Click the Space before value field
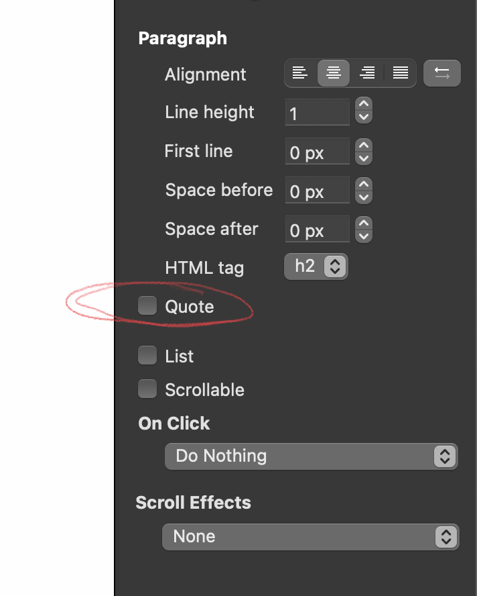477x596 pixels. click(317, 191)
